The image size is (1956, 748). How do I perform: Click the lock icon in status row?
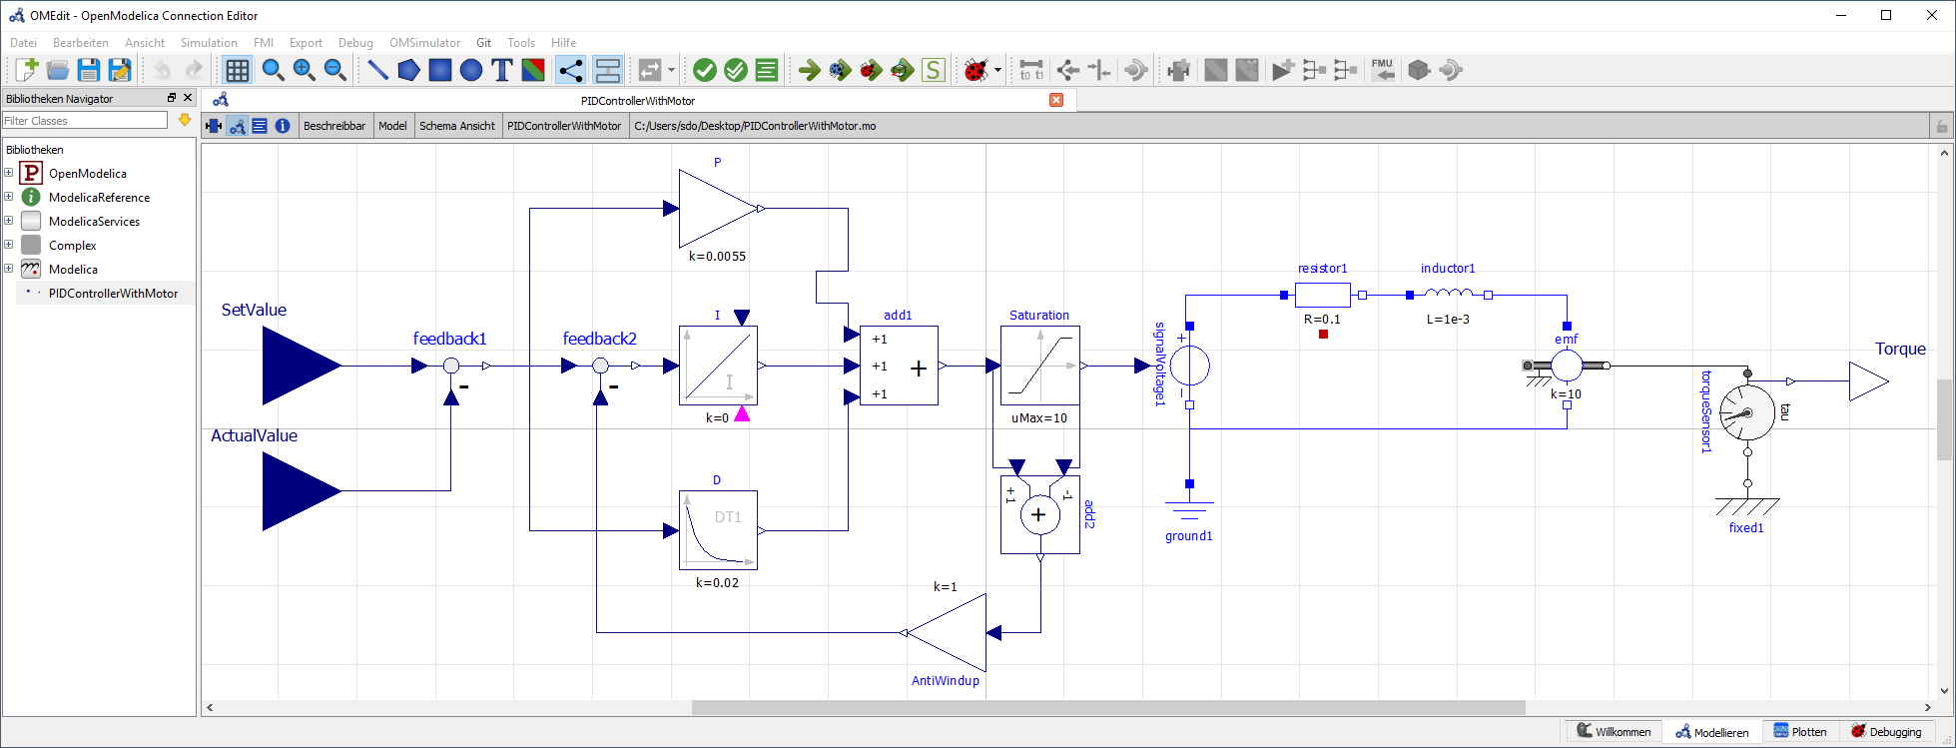pyautogui.click(x=1942, y=126)
